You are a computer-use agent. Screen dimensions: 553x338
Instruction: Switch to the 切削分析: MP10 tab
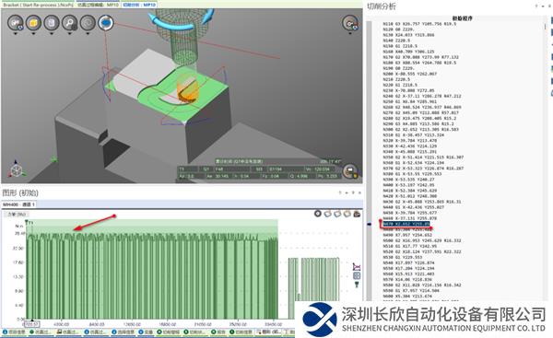click(x=139, y=5)
